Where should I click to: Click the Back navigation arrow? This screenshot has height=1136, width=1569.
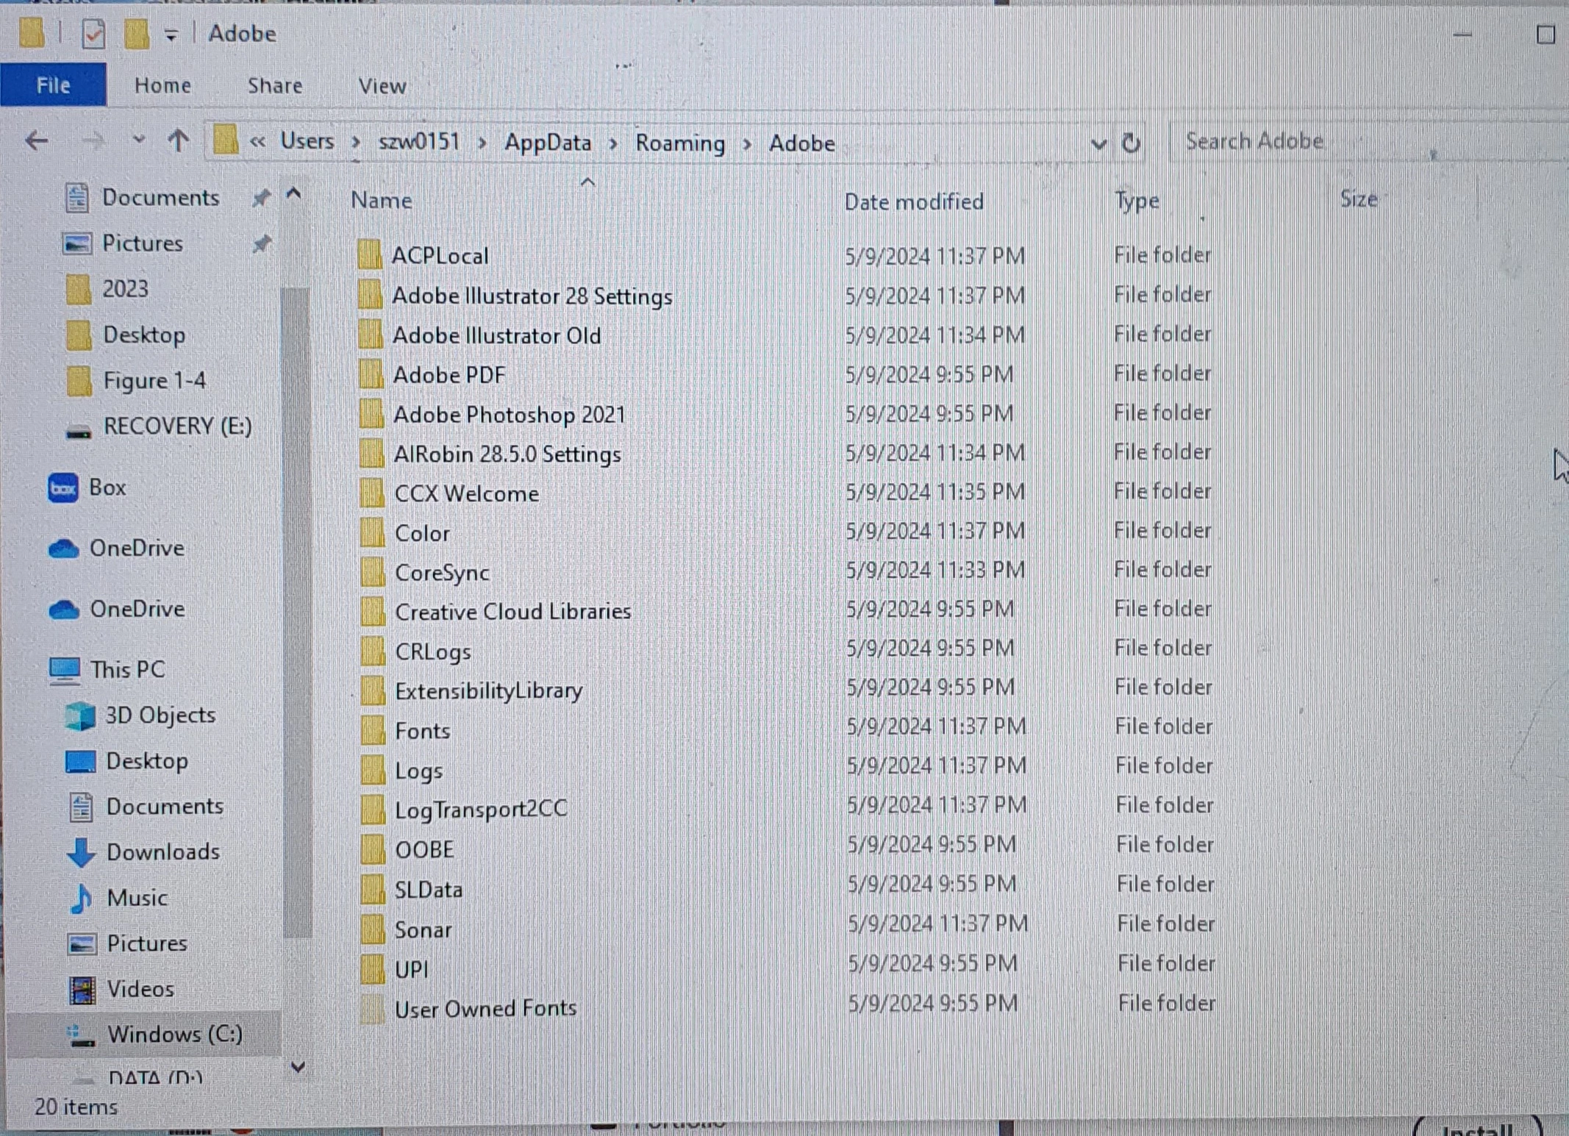37,140
